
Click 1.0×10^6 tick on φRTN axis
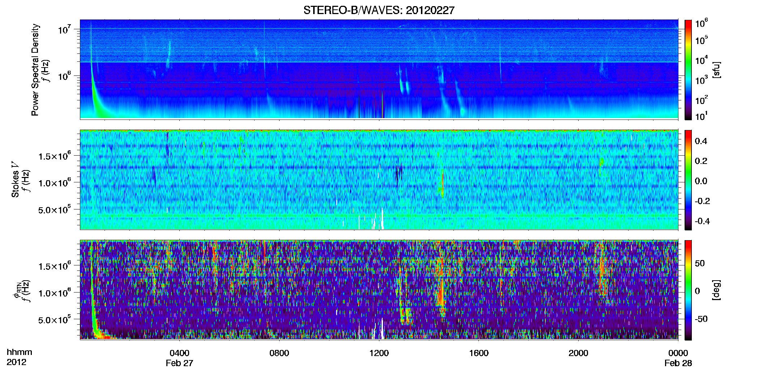coord(55,293)
